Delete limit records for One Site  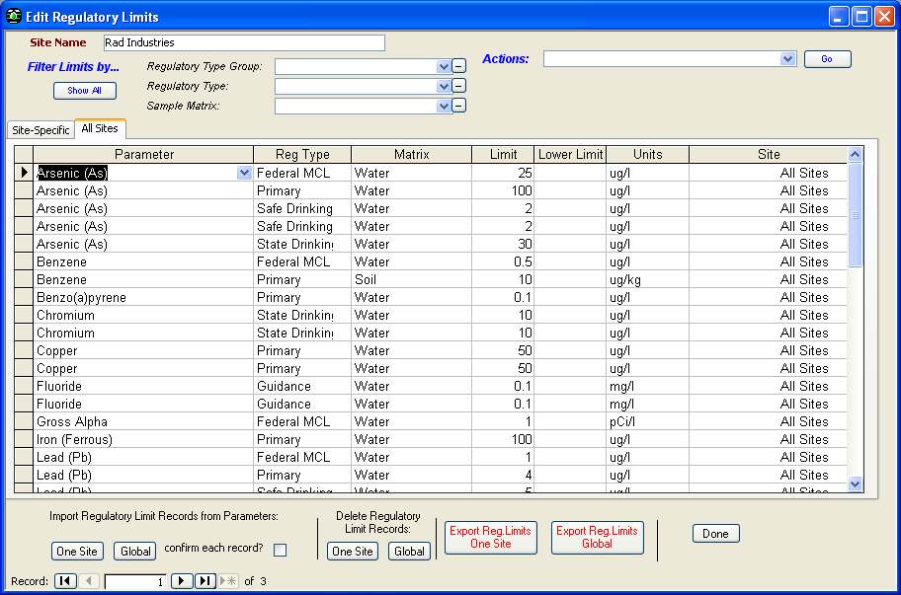pos(353,552)
